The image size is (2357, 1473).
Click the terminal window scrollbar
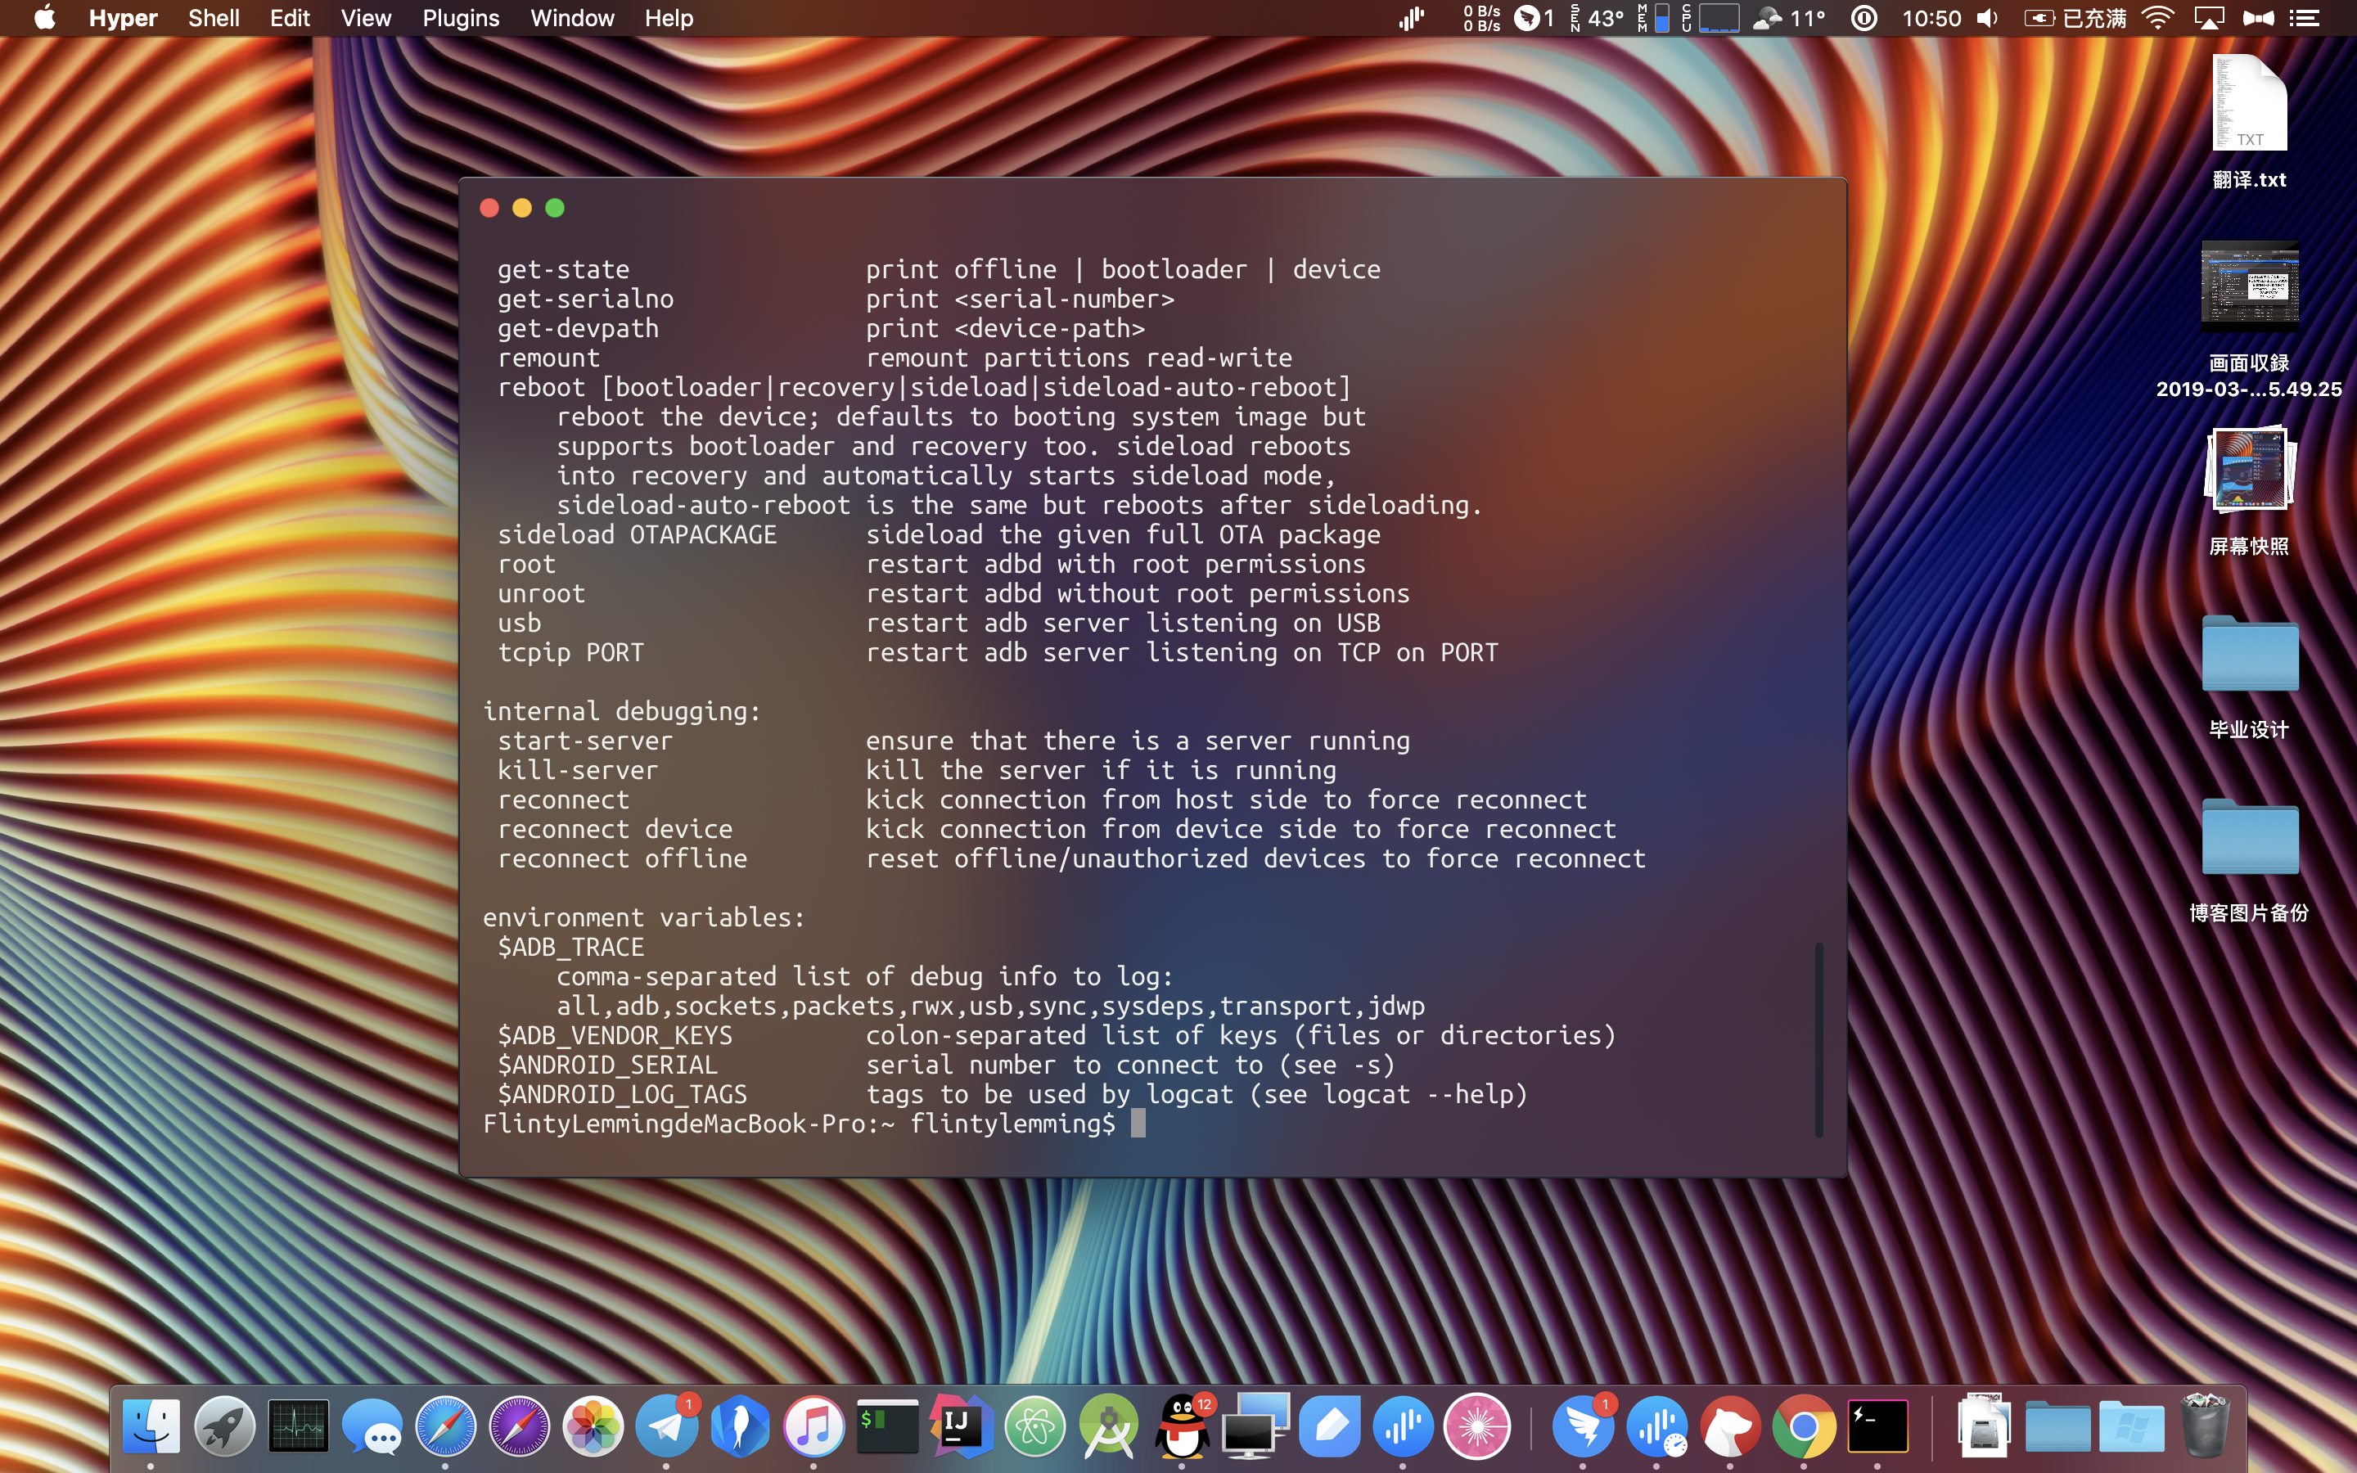click(x=1818, y=1038)
